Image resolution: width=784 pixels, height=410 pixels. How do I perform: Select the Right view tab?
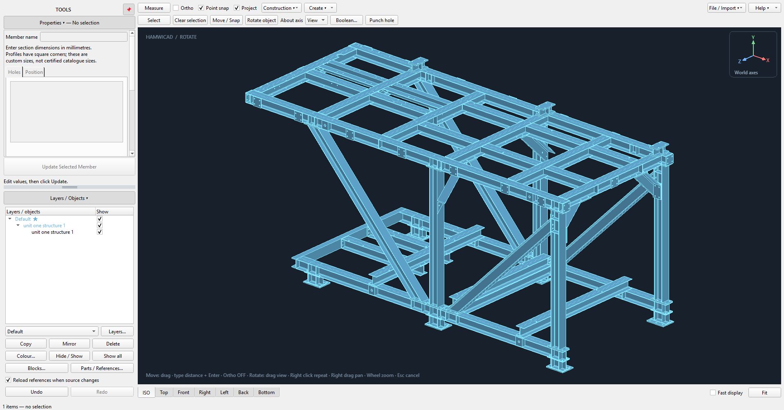tap(205, 392)
